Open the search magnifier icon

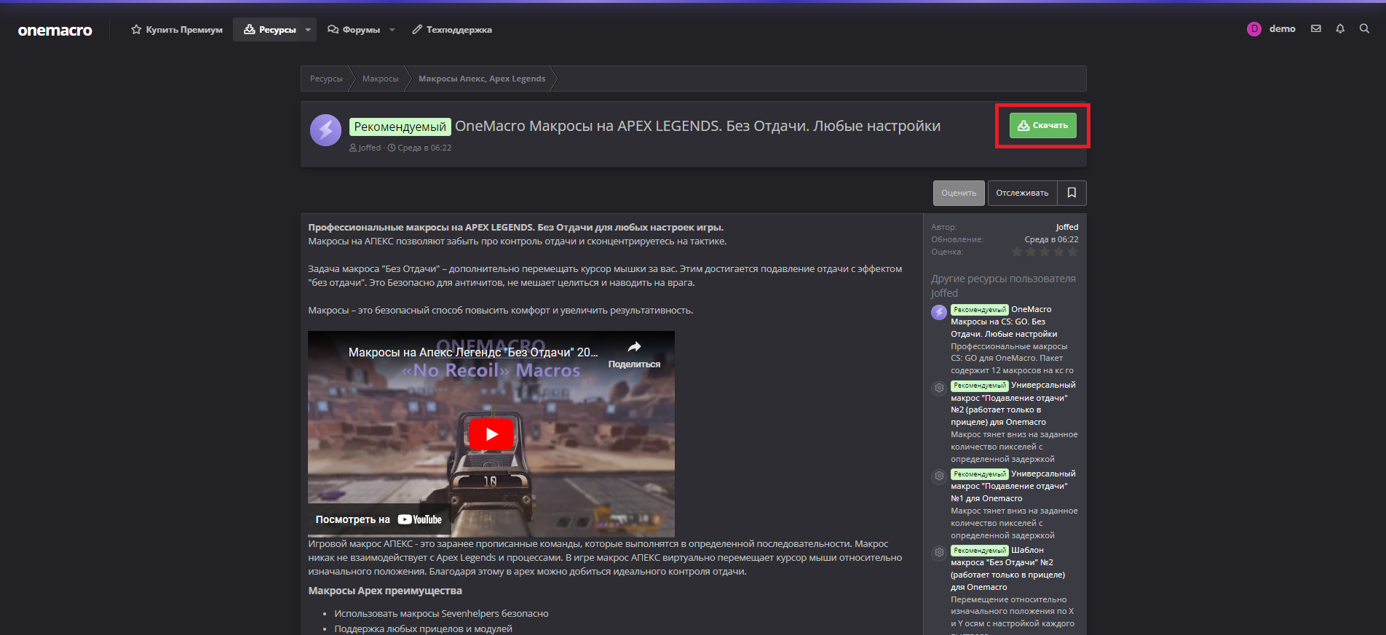(1364, 29)
